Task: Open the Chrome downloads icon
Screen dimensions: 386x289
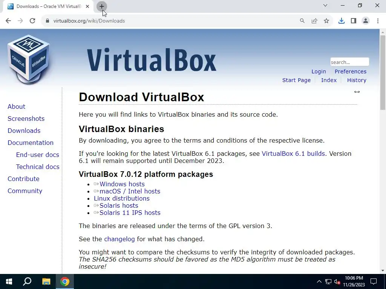Action: (342, 21)
